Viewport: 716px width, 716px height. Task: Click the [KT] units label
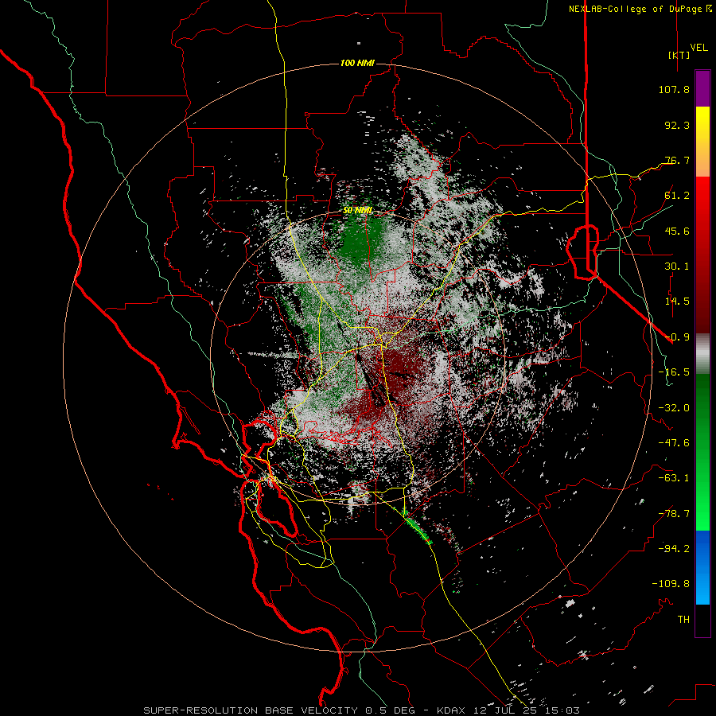pos(679,55)
